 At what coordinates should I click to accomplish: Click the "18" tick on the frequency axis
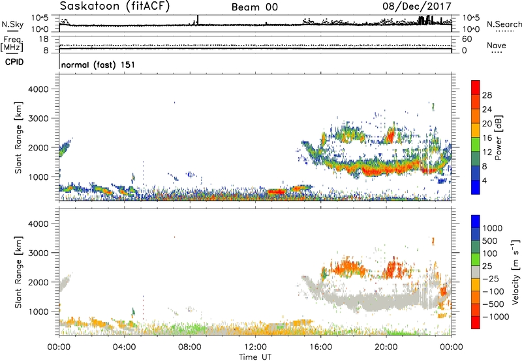pyautogui.click(x=44, y=39)
